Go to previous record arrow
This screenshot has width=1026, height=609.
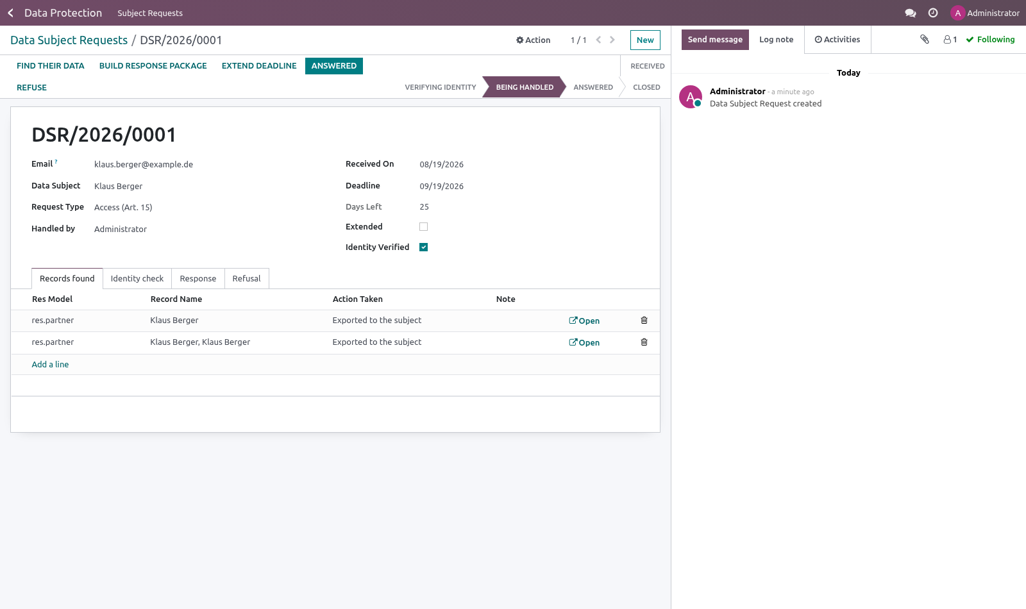click(598, 40)
